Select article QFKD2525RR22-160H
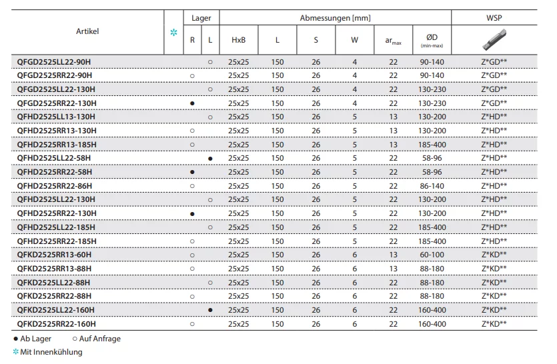The height and width of the screenshot is (364, 557). click(57, 324)
